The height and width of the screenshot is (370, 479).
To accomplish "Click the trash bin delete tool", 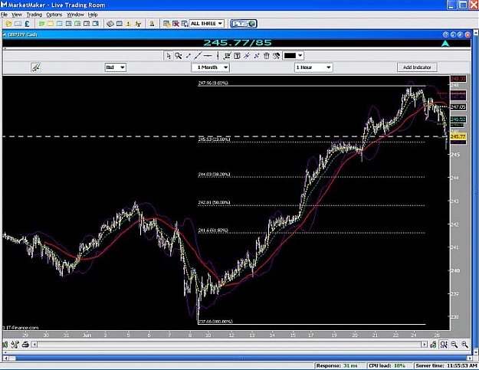I will pos(267,56).
